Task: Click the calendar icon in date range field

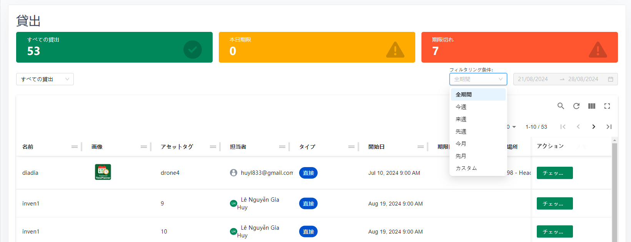Action: pos(610,79)
